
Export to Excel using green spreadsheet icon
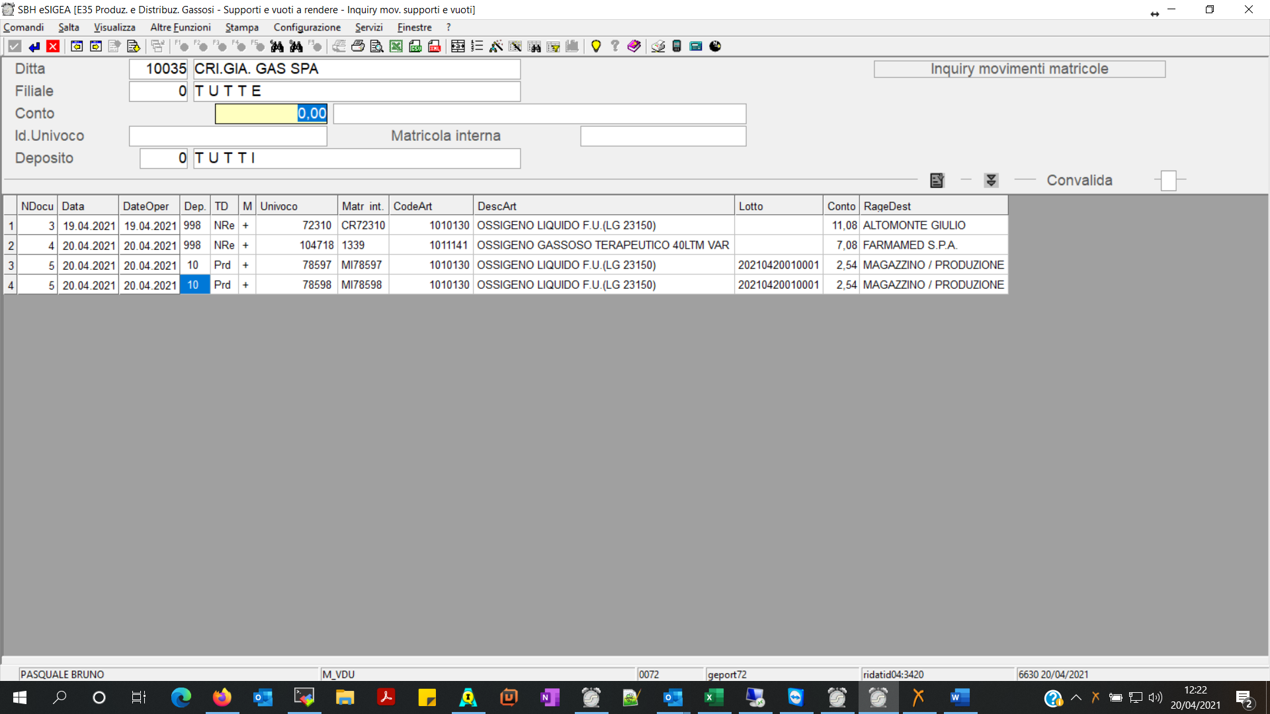coord(396,46)
